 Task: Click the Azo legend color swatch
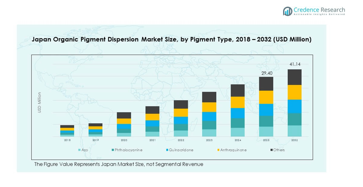point(79,150)
